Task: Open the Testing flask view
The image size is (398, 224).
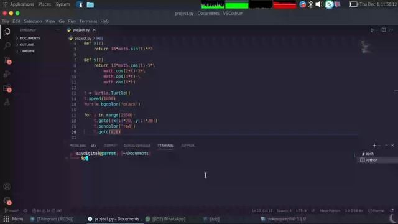Action: tap(7, 102)
